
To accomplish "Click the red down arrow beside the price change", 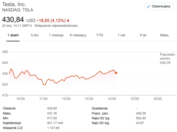I will [x=68, y=21].
